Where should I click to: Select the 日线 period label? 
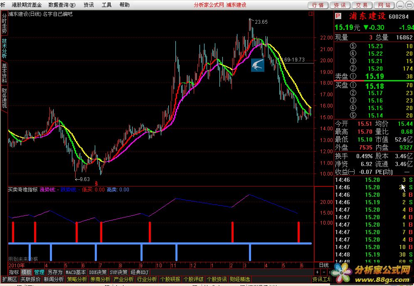(x=324, y=265)
